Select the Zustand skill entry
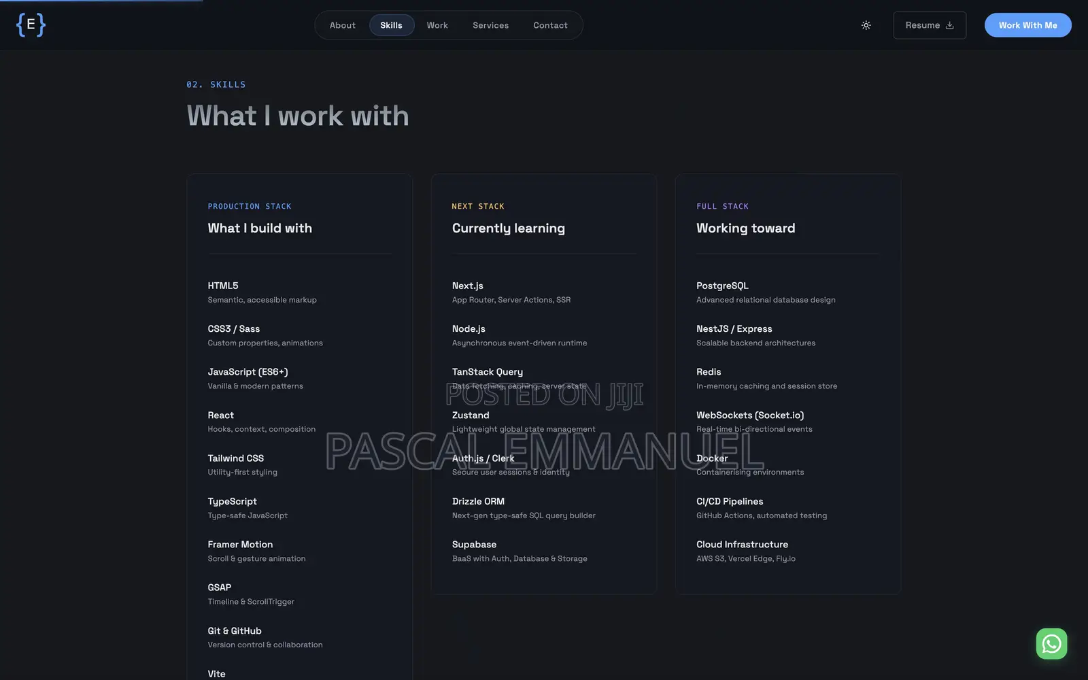 click(x=471, y=415)
